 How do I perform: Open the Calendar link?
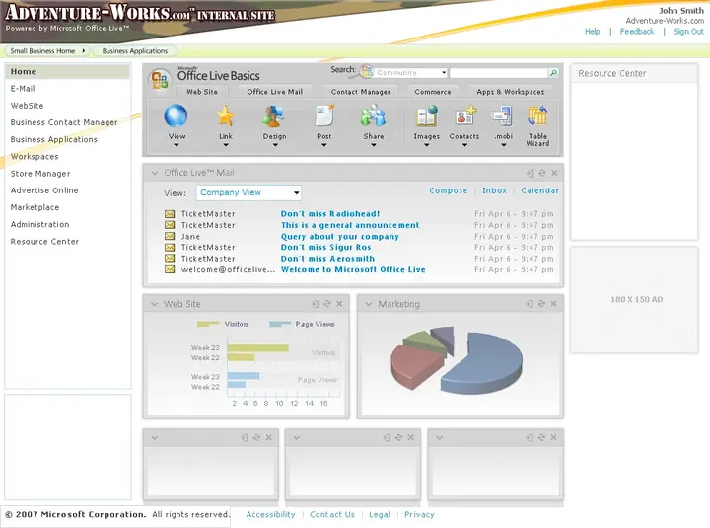[x=539, y=190]
